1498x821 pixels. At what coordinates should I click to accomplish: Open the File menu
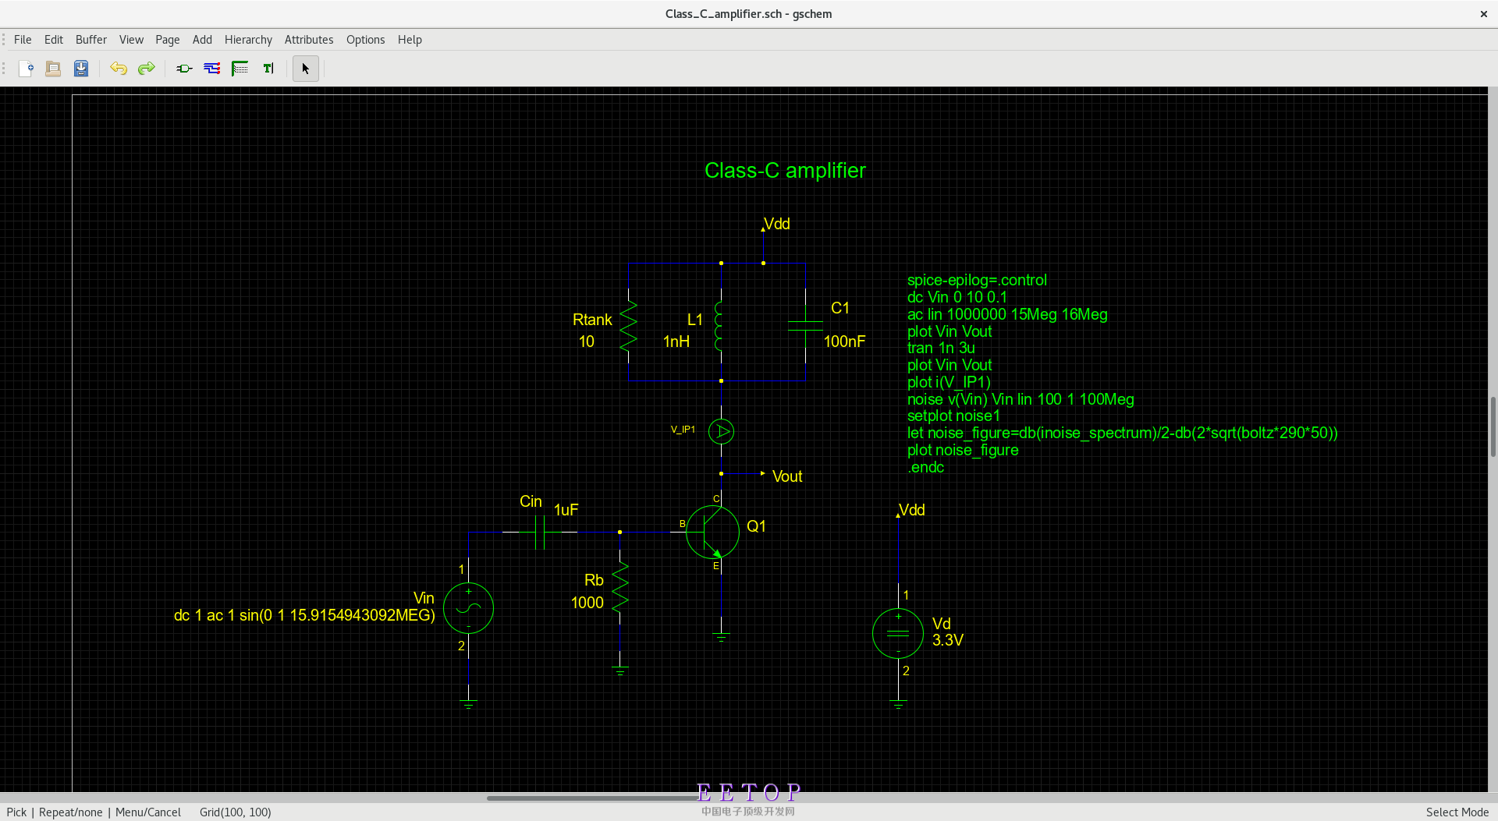[23, 40]
